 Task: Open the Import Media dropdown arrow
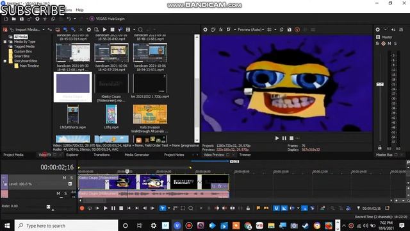[x=44, y=30]
